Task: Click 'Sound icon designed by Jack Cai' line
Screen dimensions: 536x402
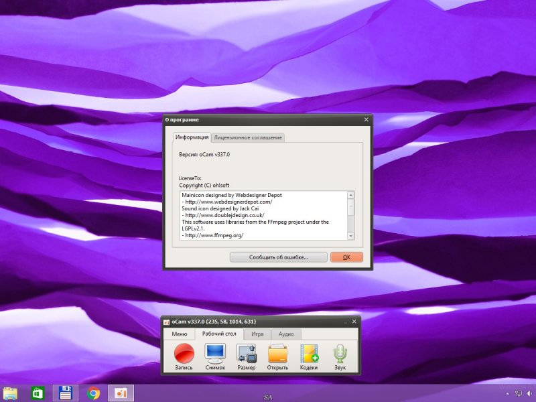Action: click(x=220, y=208)
